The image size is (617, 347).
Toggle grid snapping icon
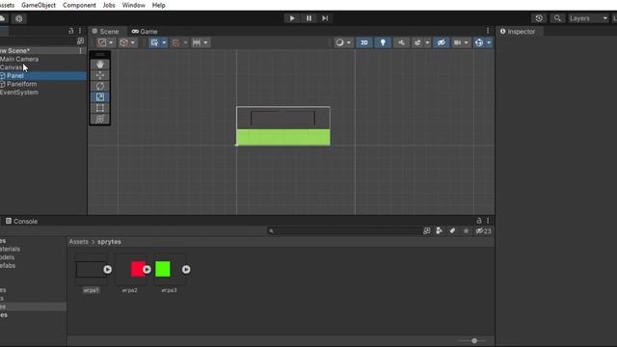(x=175, y=42)
